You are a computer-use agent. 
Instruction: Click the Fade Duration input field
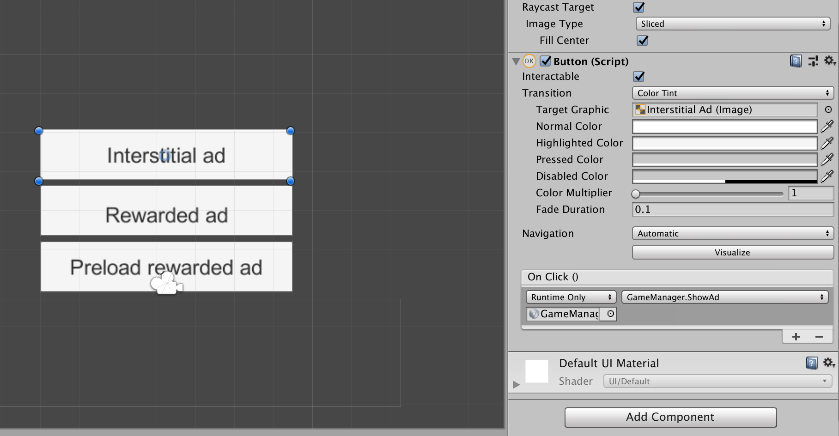point(733,210)
